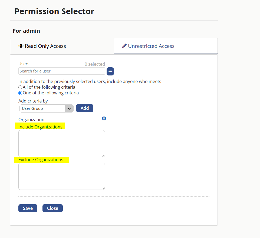This screenshot has width=260, height=238.
Task: Click inside the Include Organizations text area
Action: (62, 144)
